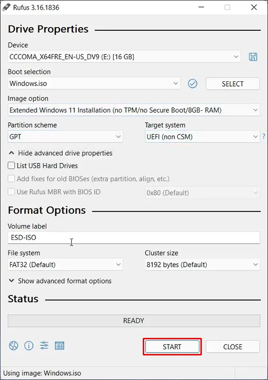Open the application settings sliders icon
The width and height of the screenshot is (268, 380).
tap(44, 345)
